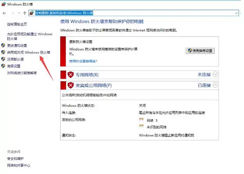Click red shield icon next to 来宾或公用网络(P)
Screen dimensions: 244x174
pyautogui.click(x=70, y=85)
